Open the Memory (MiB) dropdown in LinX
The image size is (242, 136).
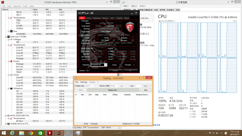(x=118, y=86)
